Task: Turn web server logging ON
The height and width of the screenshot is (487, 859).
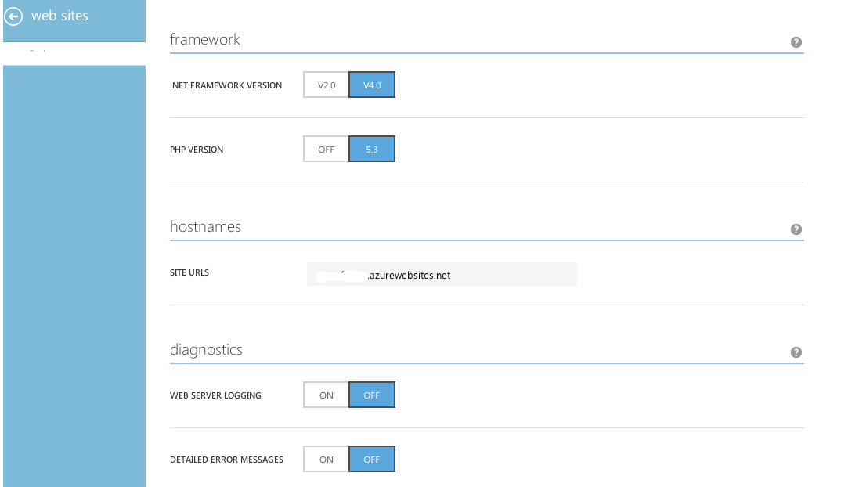Action: click(x=327, y=395)
